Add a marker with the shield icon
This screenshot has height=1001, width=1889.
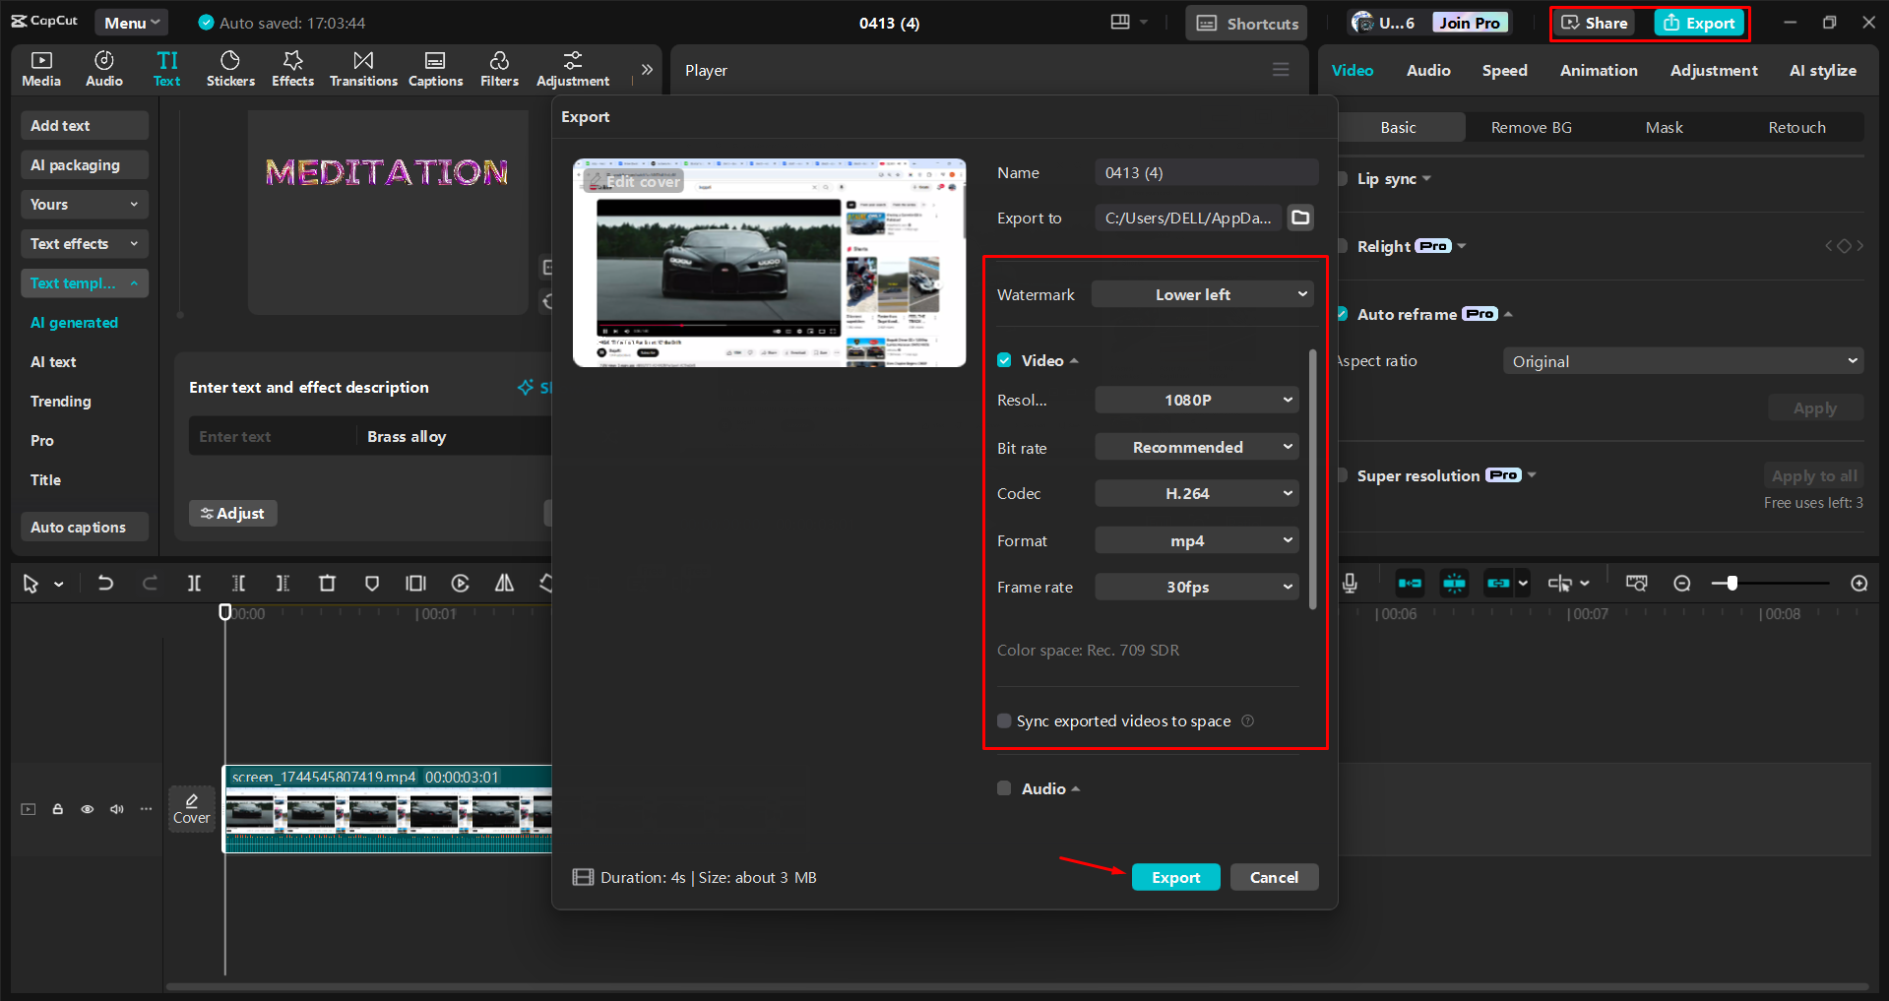click(x=371, y=584)
